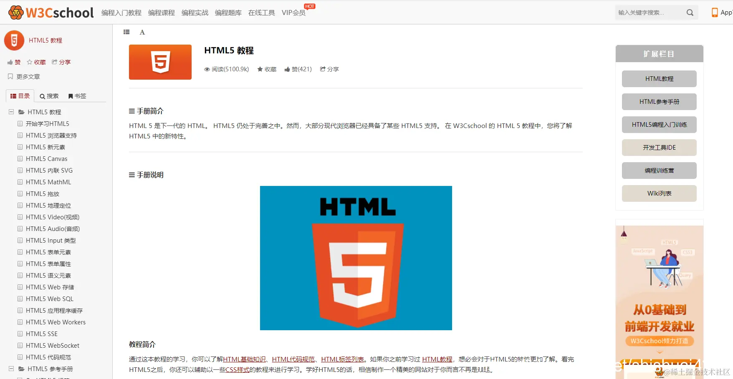Click the HTML参考手册 button
This screenshot has height=379, width=733.
(659, 102)
